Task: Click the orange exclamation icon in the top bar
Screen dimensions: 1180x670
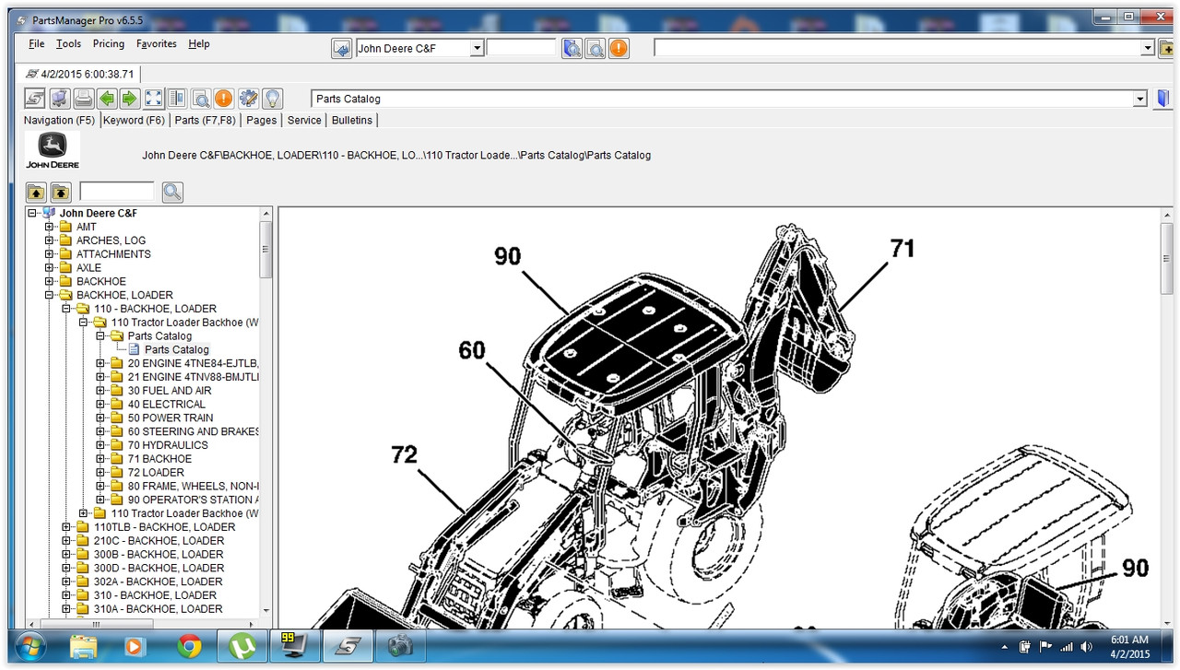Action: click(619, 48)
